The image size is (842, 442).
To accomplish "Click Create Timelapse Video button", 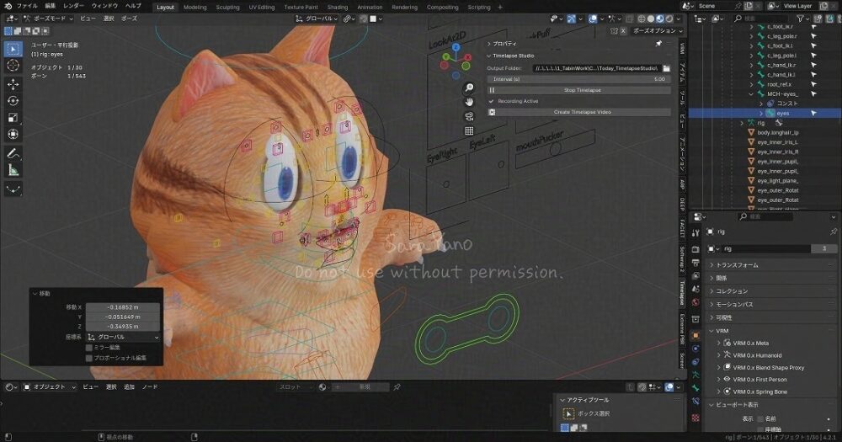I will (x=583, y=111).
